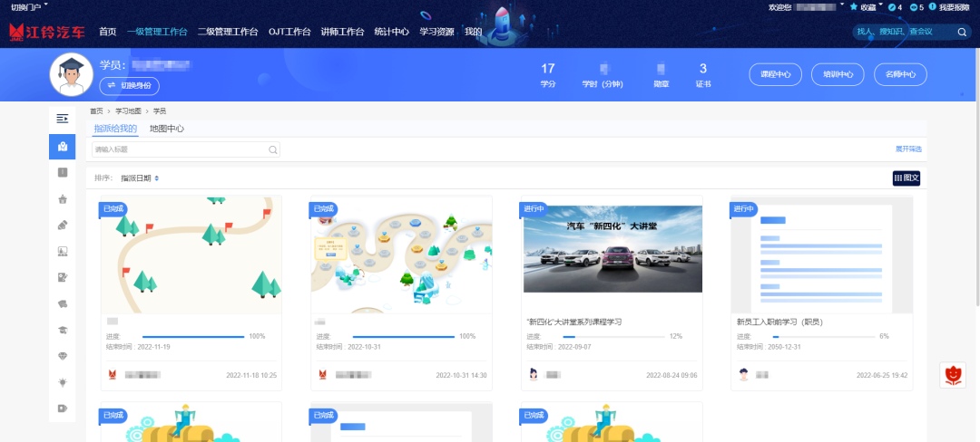Click the exam paper sidebar icon
The height and width of the screenshot is (442, 980).
tap(62, 277)
